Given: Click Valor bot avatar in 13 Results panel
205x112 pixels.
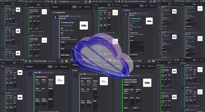Looking at the screenshot, I should click(x=75, y=75).
